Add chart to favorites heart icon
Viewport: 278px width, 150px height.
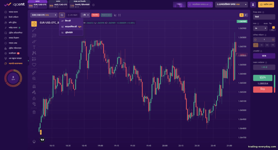(34, 65)
